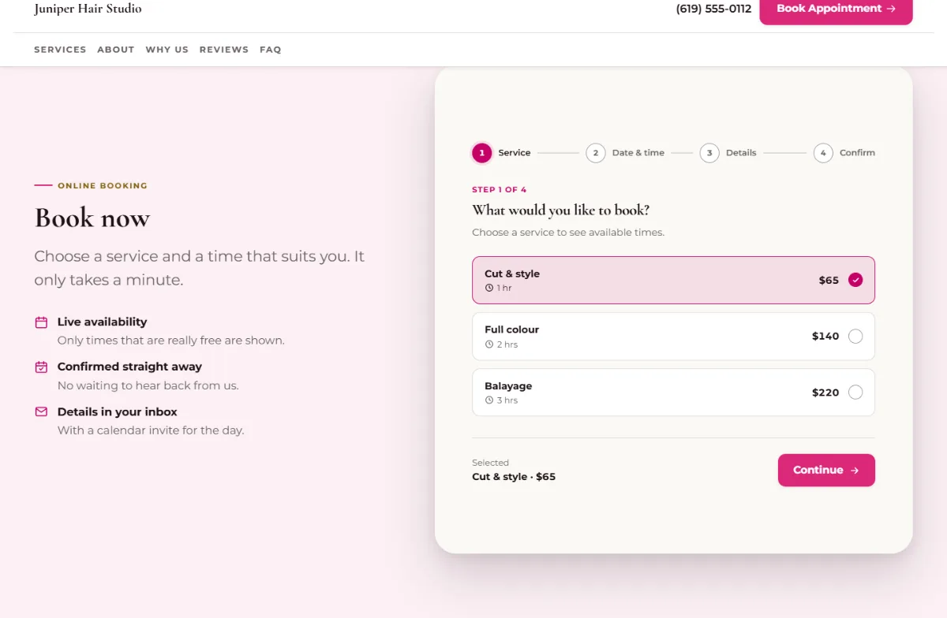Open the FAQ nav item

[271, 50]
